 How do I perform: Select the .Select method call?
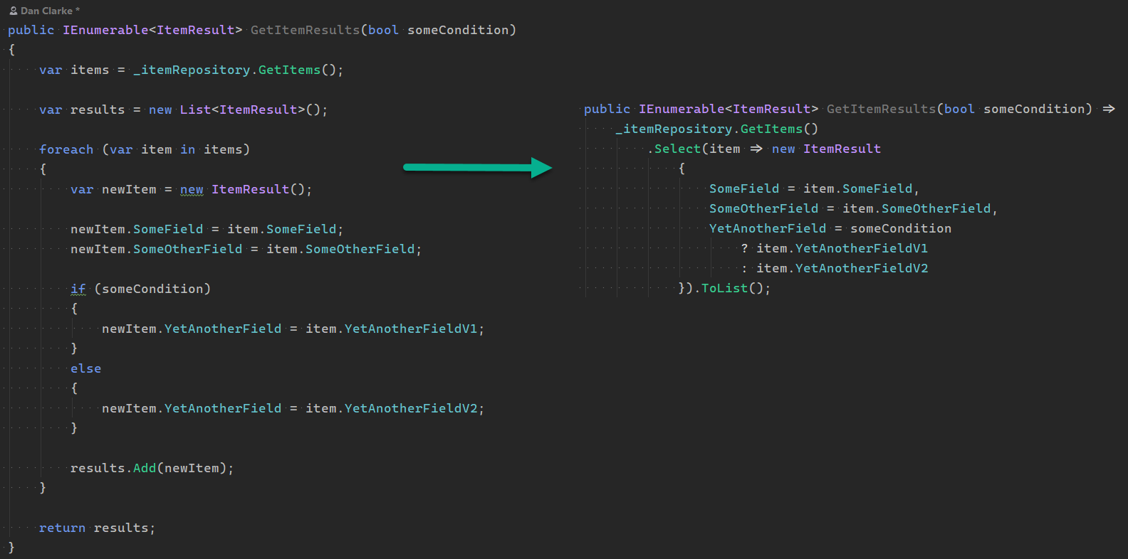click(677, 149)
